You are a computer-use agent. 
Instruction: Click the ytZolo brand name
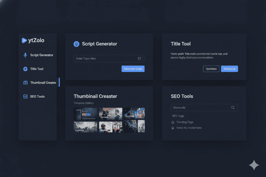(x=36, y=40)
